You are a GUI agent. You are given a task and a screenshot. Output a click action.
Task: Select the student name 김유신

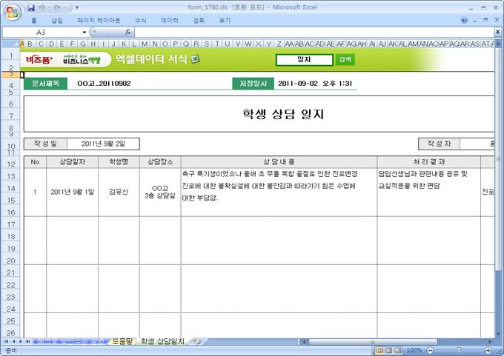(119, 192)
